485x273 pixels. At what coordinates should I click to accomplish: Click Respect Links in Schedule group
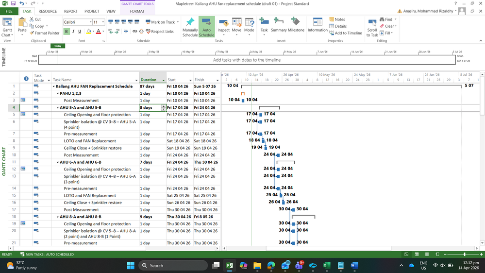pyautogui.click(x=160, y=31)
